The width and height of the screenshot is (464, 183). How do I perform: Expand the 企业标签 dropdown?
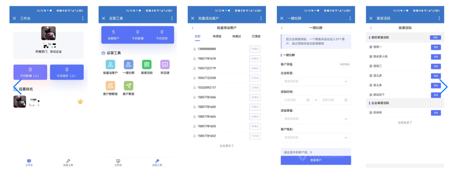(315, 81)
